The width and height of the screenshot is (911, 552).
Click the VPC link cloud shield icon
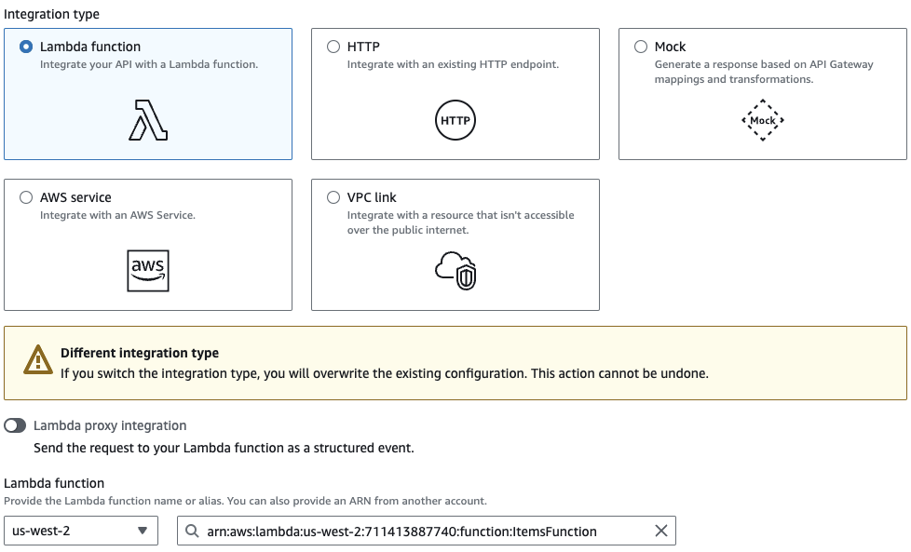(x=455, y=270)
